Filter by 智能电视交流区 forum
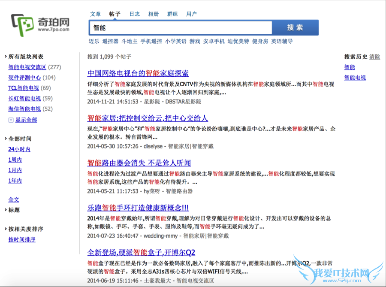Screen dimensions: 386x287 click(x=27, y=67)
